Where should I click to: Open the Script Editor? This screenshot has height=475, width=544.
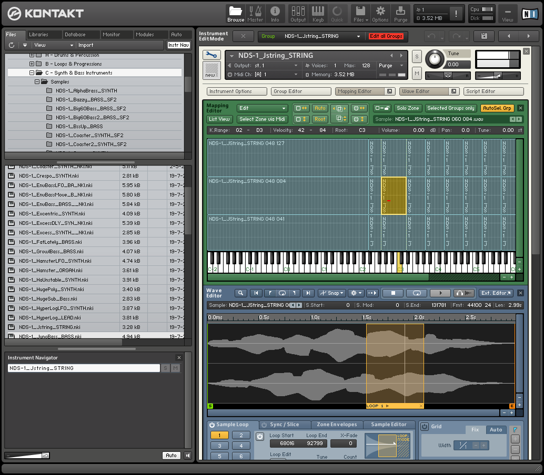(x=493, y=91)
